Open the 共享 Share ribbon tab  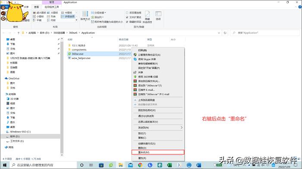coord(26,7)
